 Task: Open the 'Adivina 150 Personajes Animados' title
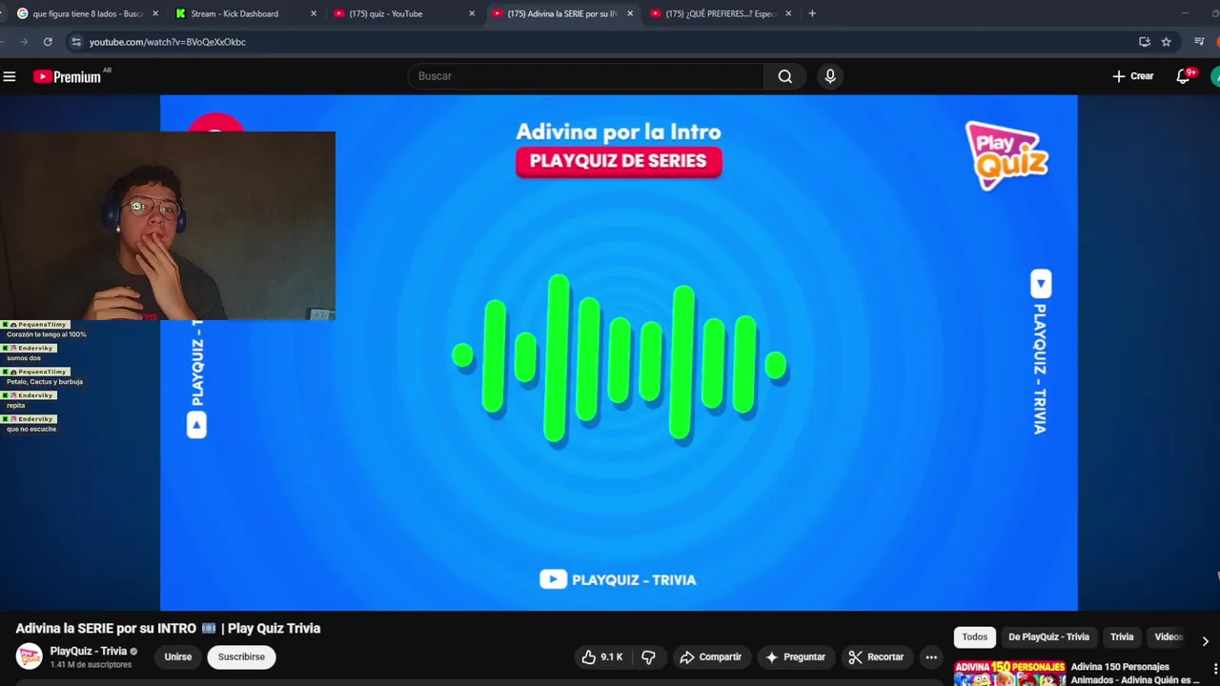tap(1134, 673)
